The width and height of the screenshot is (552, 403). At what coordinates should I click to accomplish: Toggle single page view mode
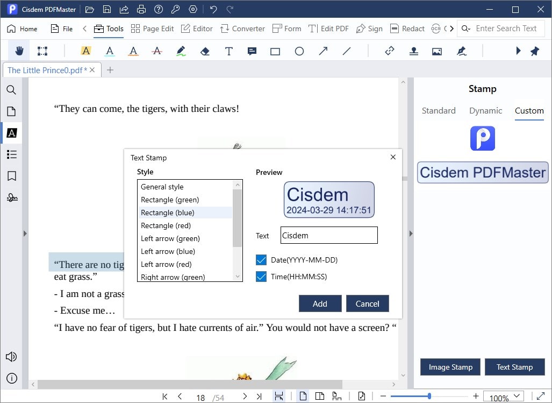pyautogui.click(x=303, y=397)
